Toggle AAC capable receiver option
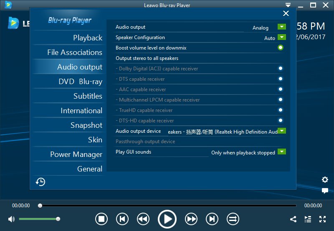 pyautogui.click(x=281, y=89)
